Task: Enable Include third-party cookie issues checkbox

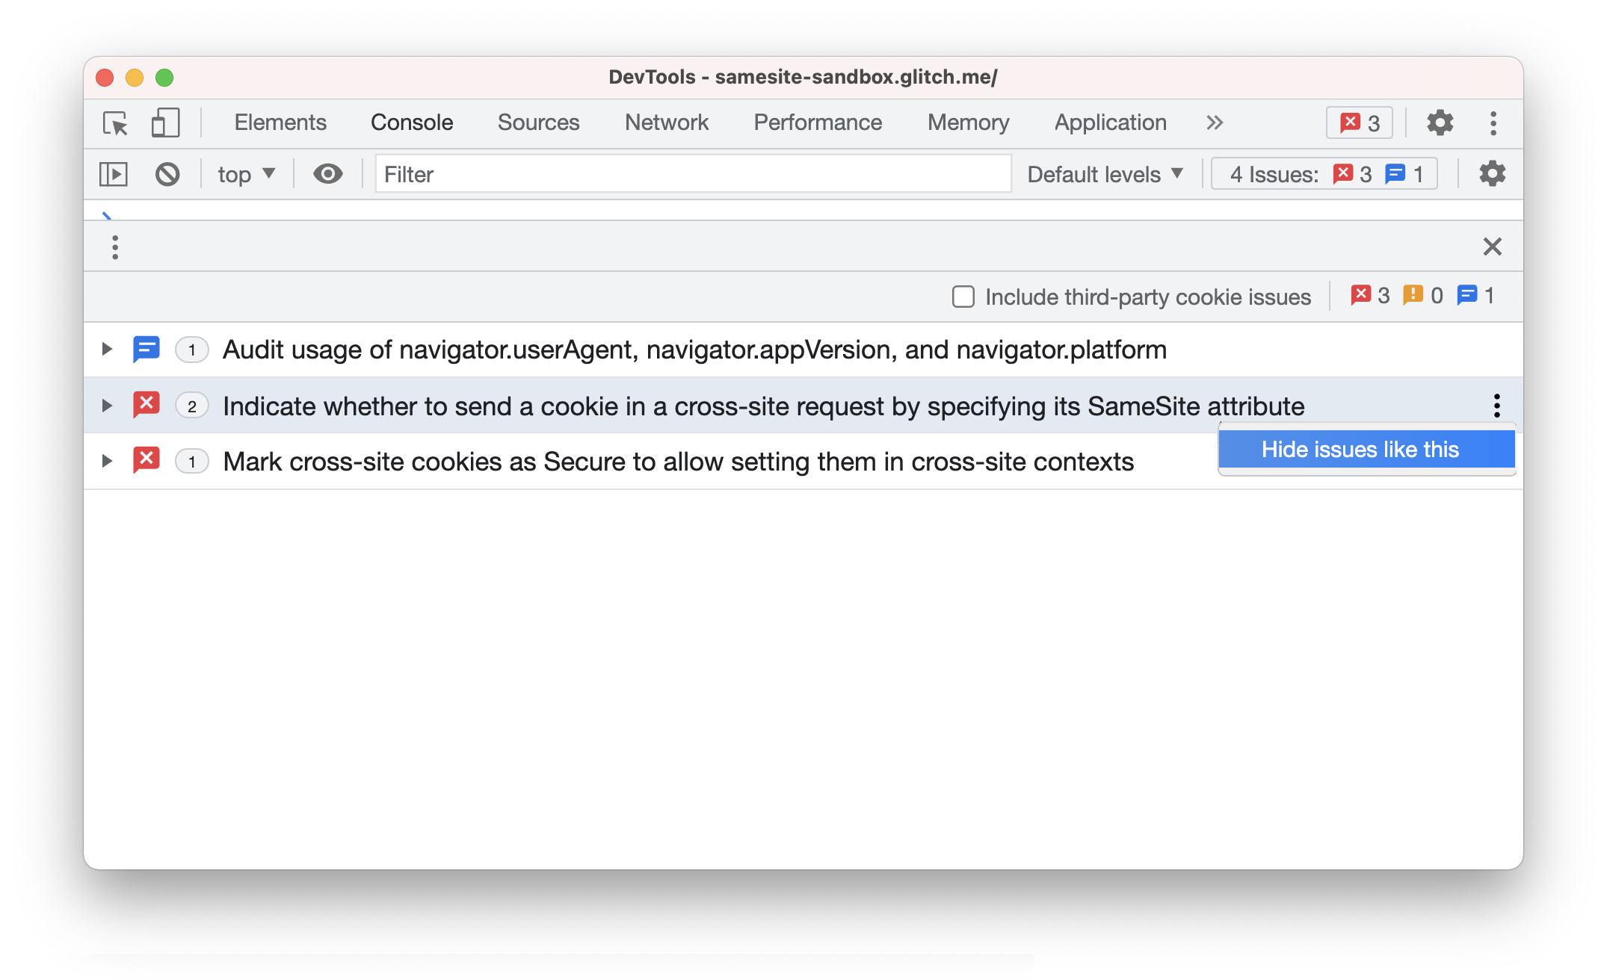Action: pos(963,297)
